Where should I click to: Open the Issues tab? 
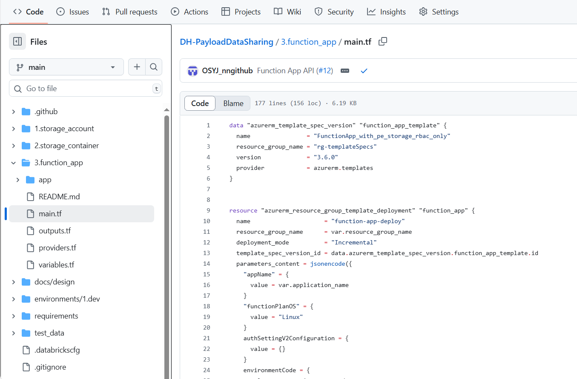pyautogui.click(x=73, y=12)
